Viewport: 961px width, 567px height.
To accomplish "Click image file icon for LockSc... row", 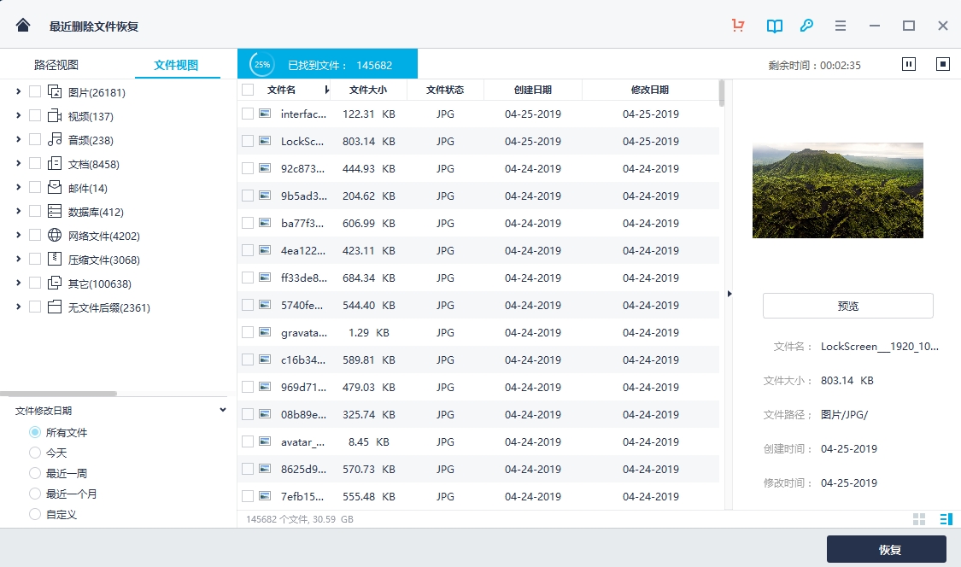I will [265, 141].
